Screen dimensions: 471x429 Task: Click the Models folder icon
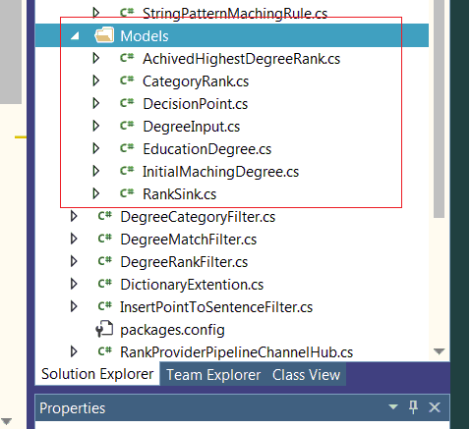[x=104, y=35]
